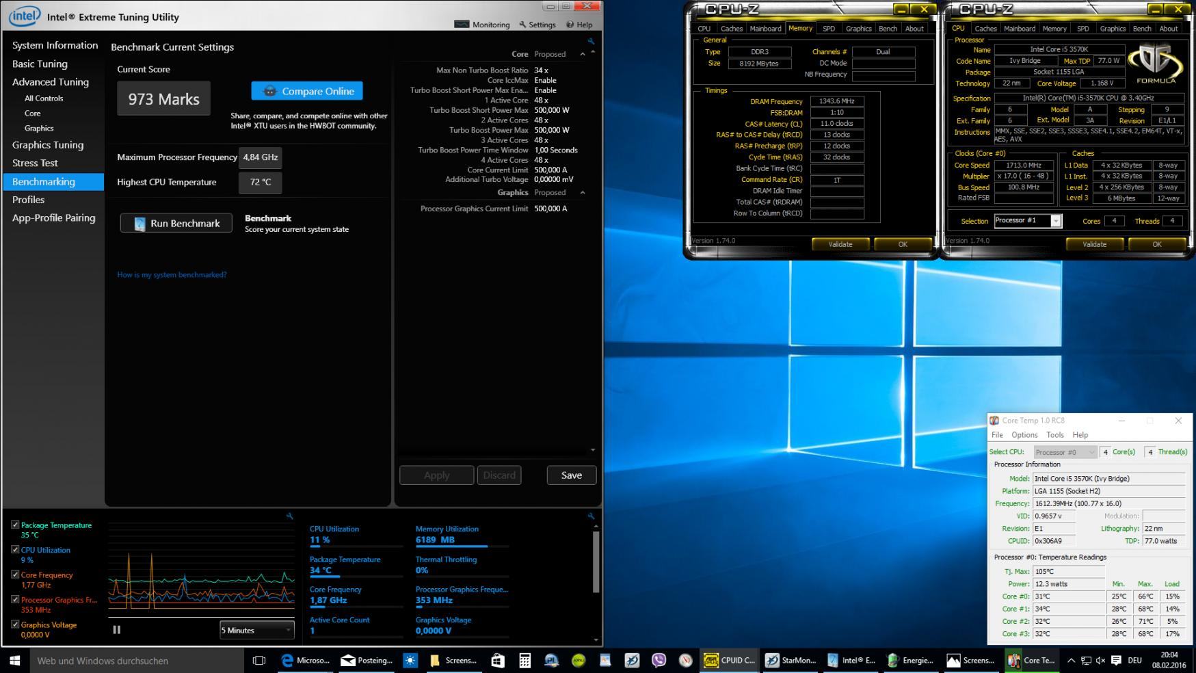Open App-Profile Pairing in XTU sidebar
Image resolution: width=1196 pixels, height=673 pixels.
53,218
